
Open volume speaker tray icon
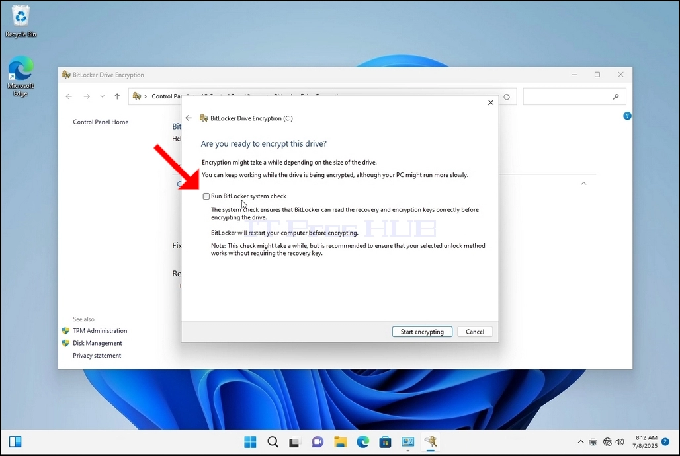(x=620, y=442)
